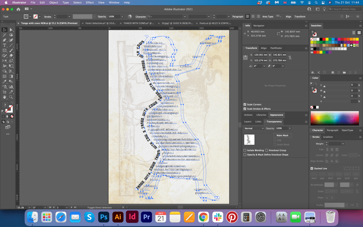This screenshot has width=363, height=227.
Task: Click the Transform link in control bar
Action: point(300,16)
